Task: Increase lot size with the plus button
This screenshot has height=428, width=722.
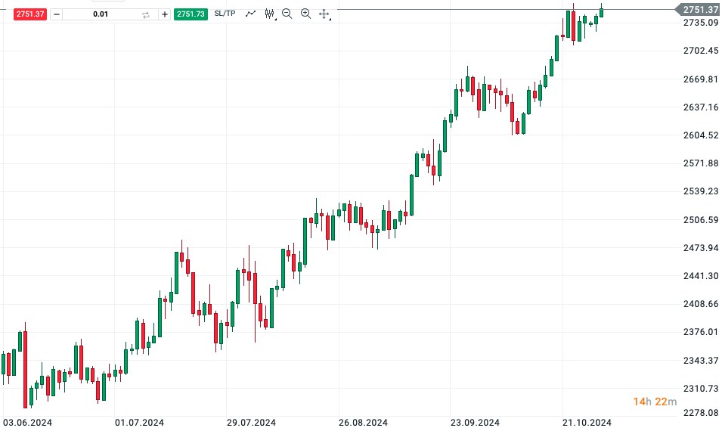Action: click(164, 14)
